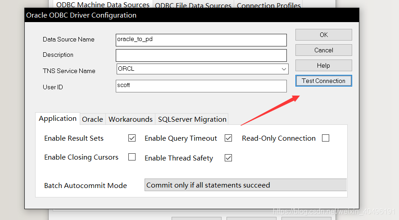Click into the Description text box
The height and width of the screenshot is (220, 399).
coord(201,55)
